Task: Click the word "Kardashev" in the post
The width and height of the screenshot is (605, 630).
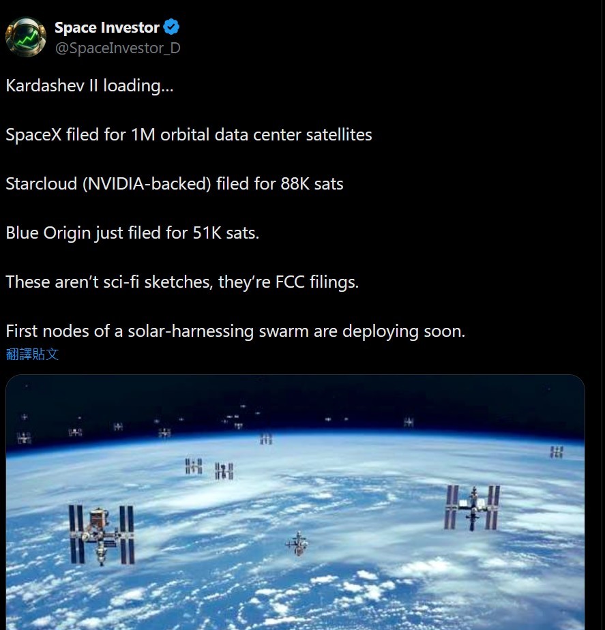Action: coord(46,86)
